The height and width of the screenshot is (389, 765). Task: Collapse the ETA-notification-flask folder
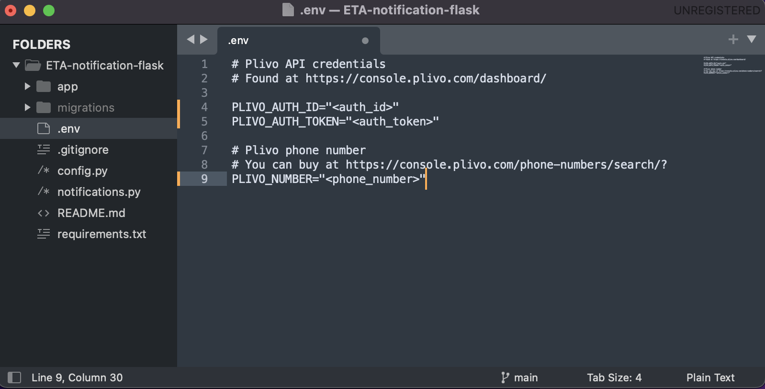16,65
